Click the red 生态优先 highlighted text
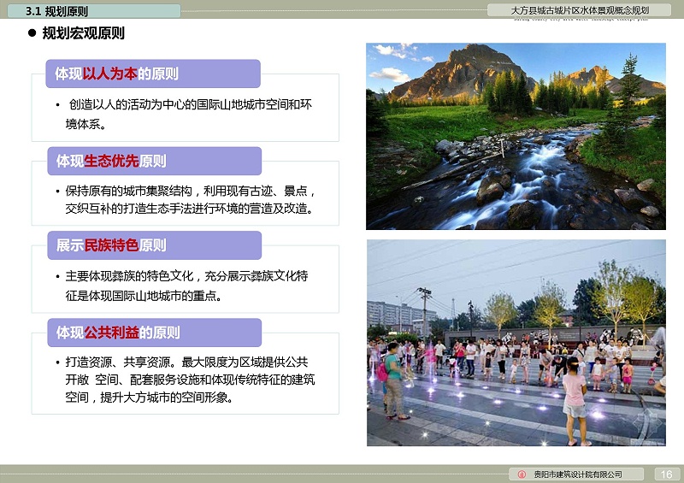This screenshot has width=684, height=483. click(x=111, y=161)
